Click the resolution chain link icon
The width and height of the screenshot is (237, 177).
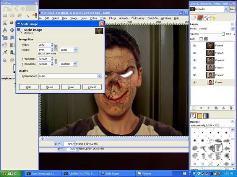coord(56,61)
